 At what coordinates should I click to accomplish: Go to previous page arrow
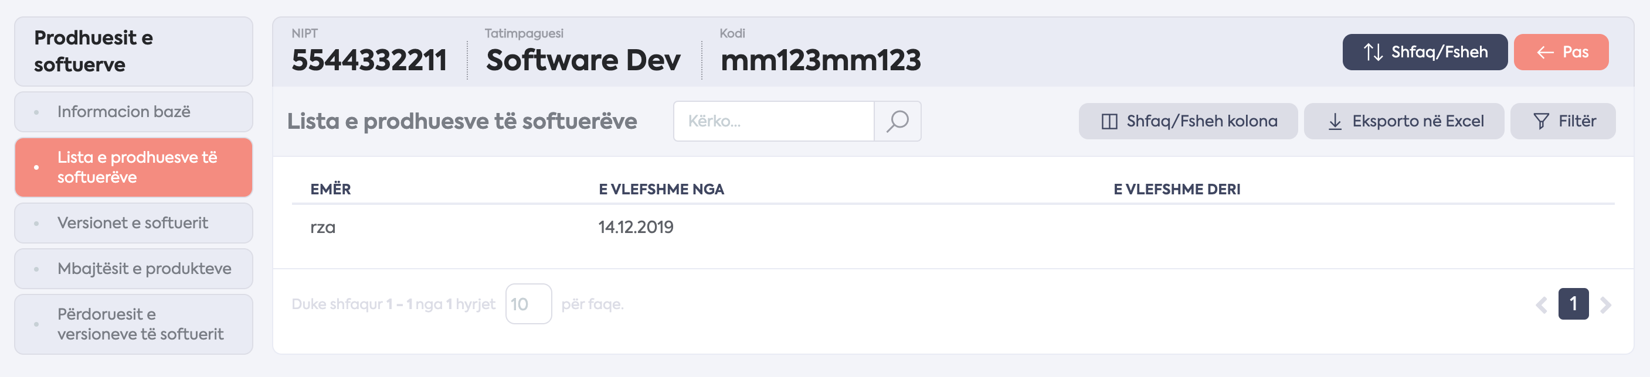1541,305
